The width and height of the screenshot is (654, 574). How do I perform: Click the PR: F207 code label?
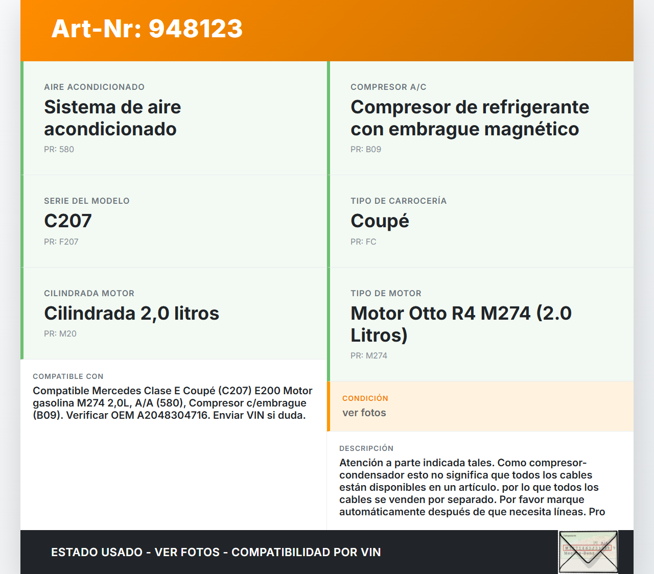point(61,242)
